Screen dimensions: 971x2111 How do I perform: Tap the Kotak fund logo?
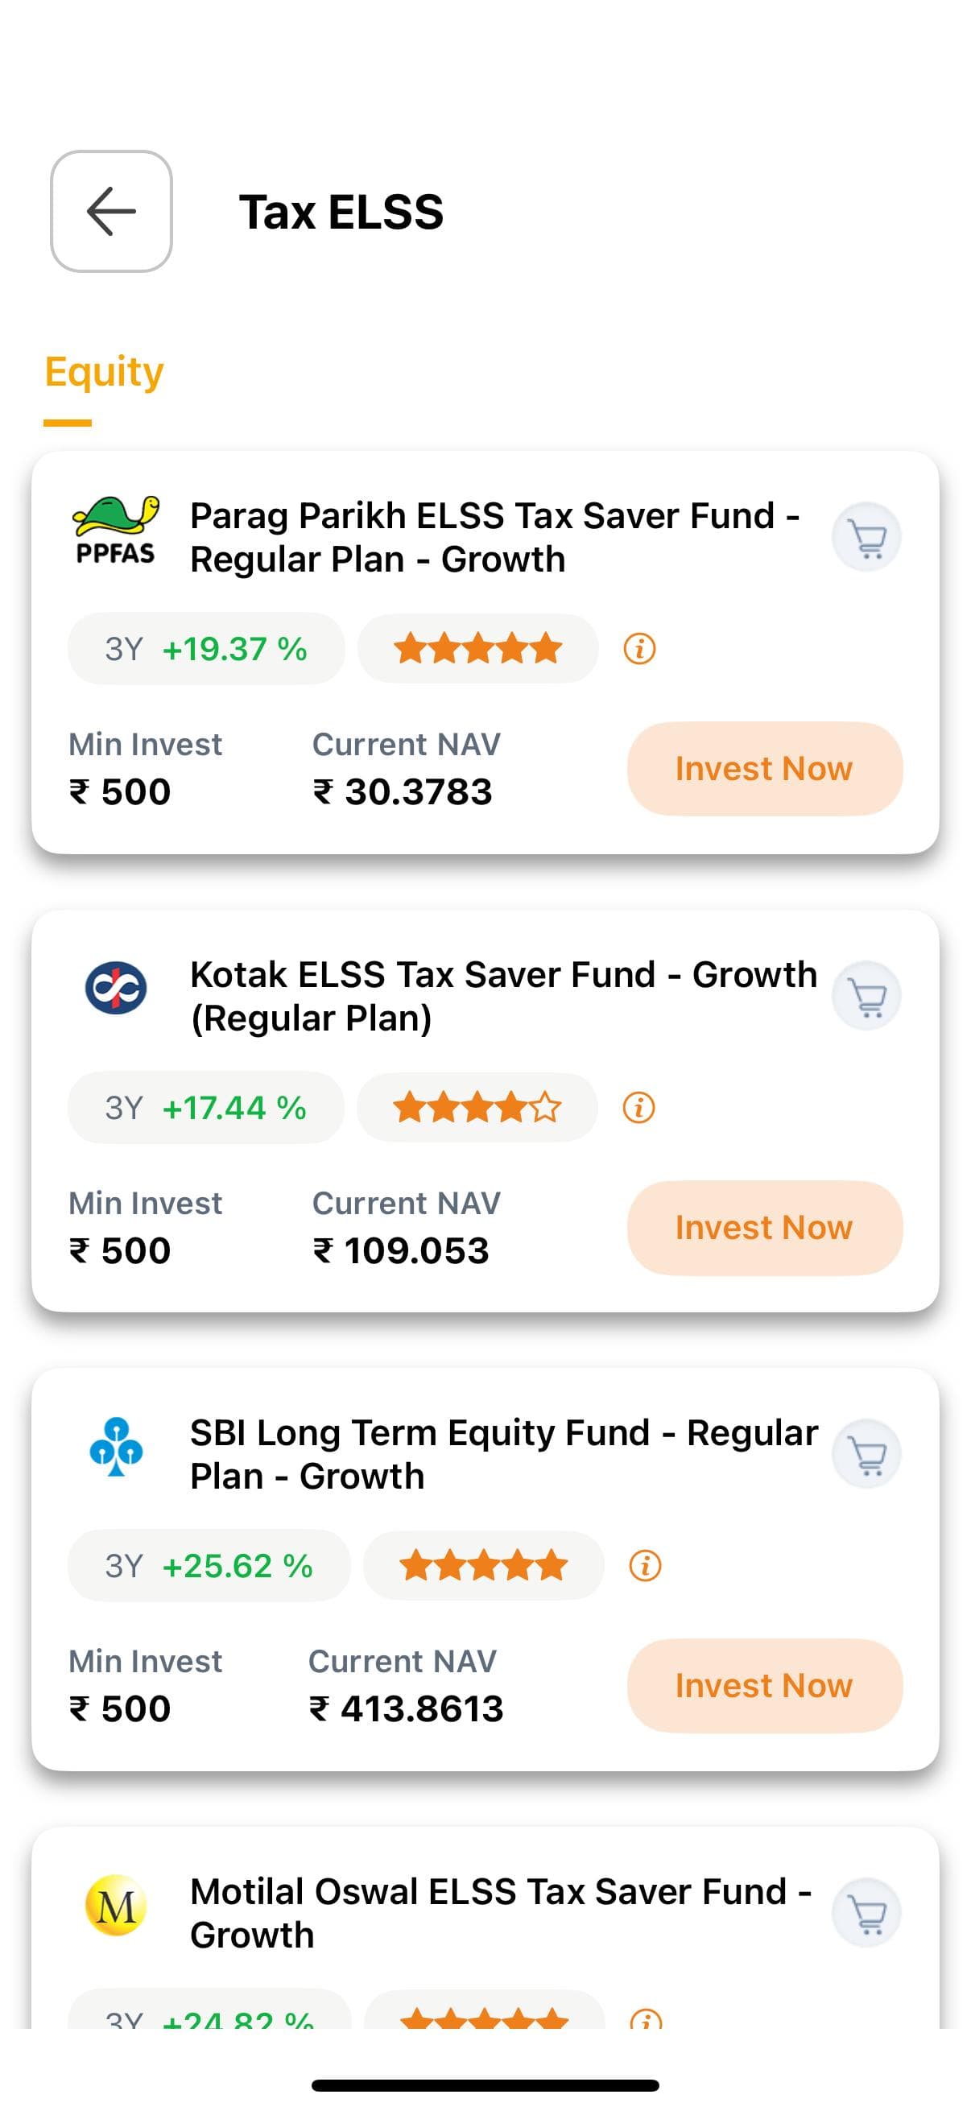coord(115,989)
